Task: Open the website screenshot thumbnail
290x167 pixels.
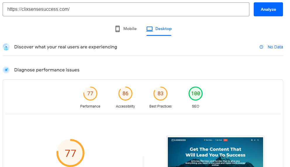Action: pyautogui.click(x=215, y=152)
